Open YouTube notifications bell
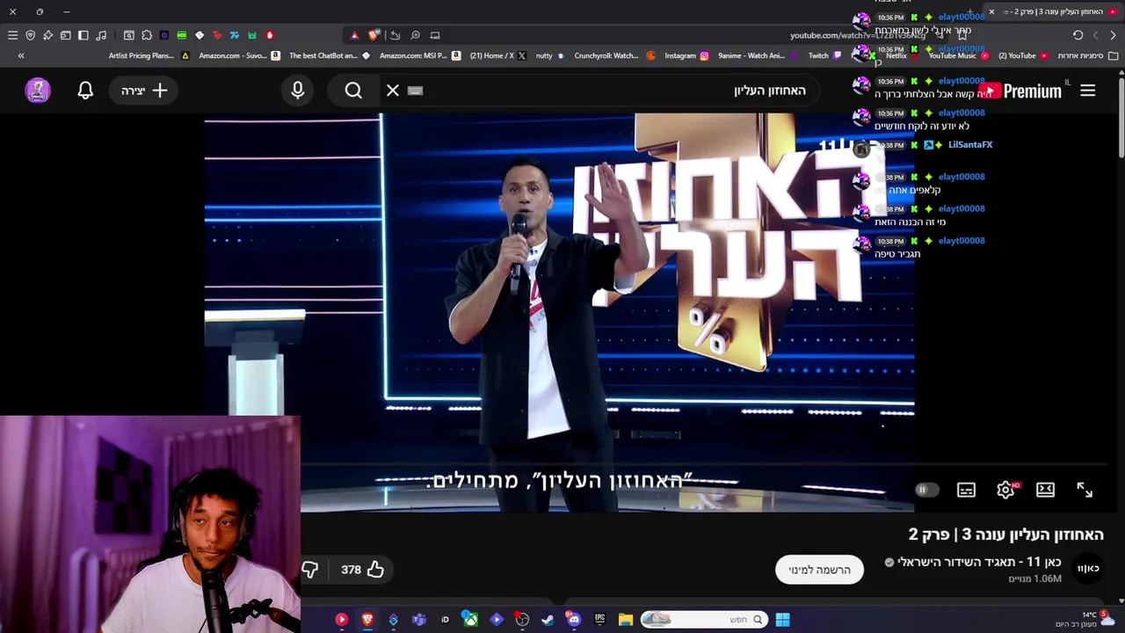1125x633 pixels. tap(85, 91)
